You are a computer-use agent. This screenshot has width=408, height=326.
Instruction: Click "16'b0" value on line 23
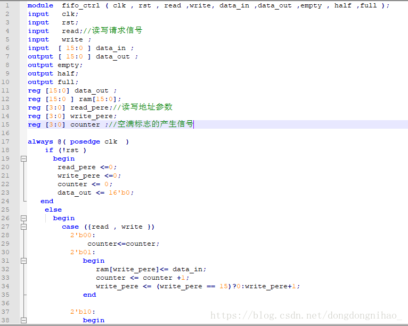point(119,193)
